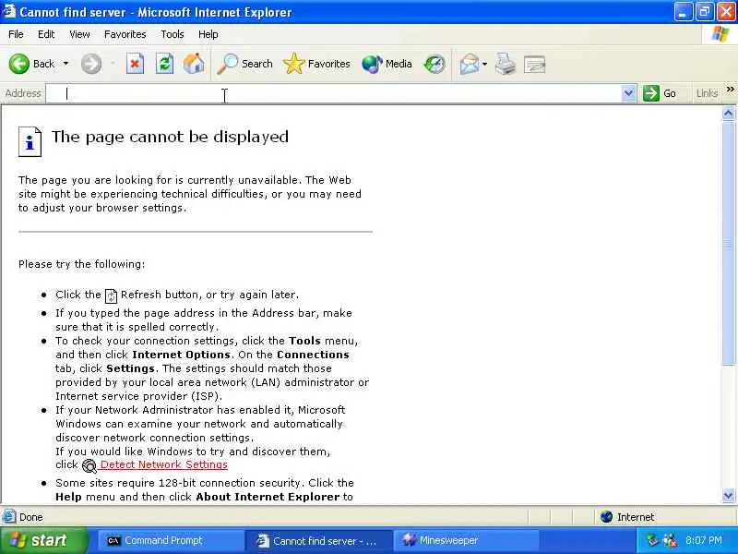Click The page cannot be displayed heading
The height and width of the screenshot is (554, 738).
(x=170, y=137)
